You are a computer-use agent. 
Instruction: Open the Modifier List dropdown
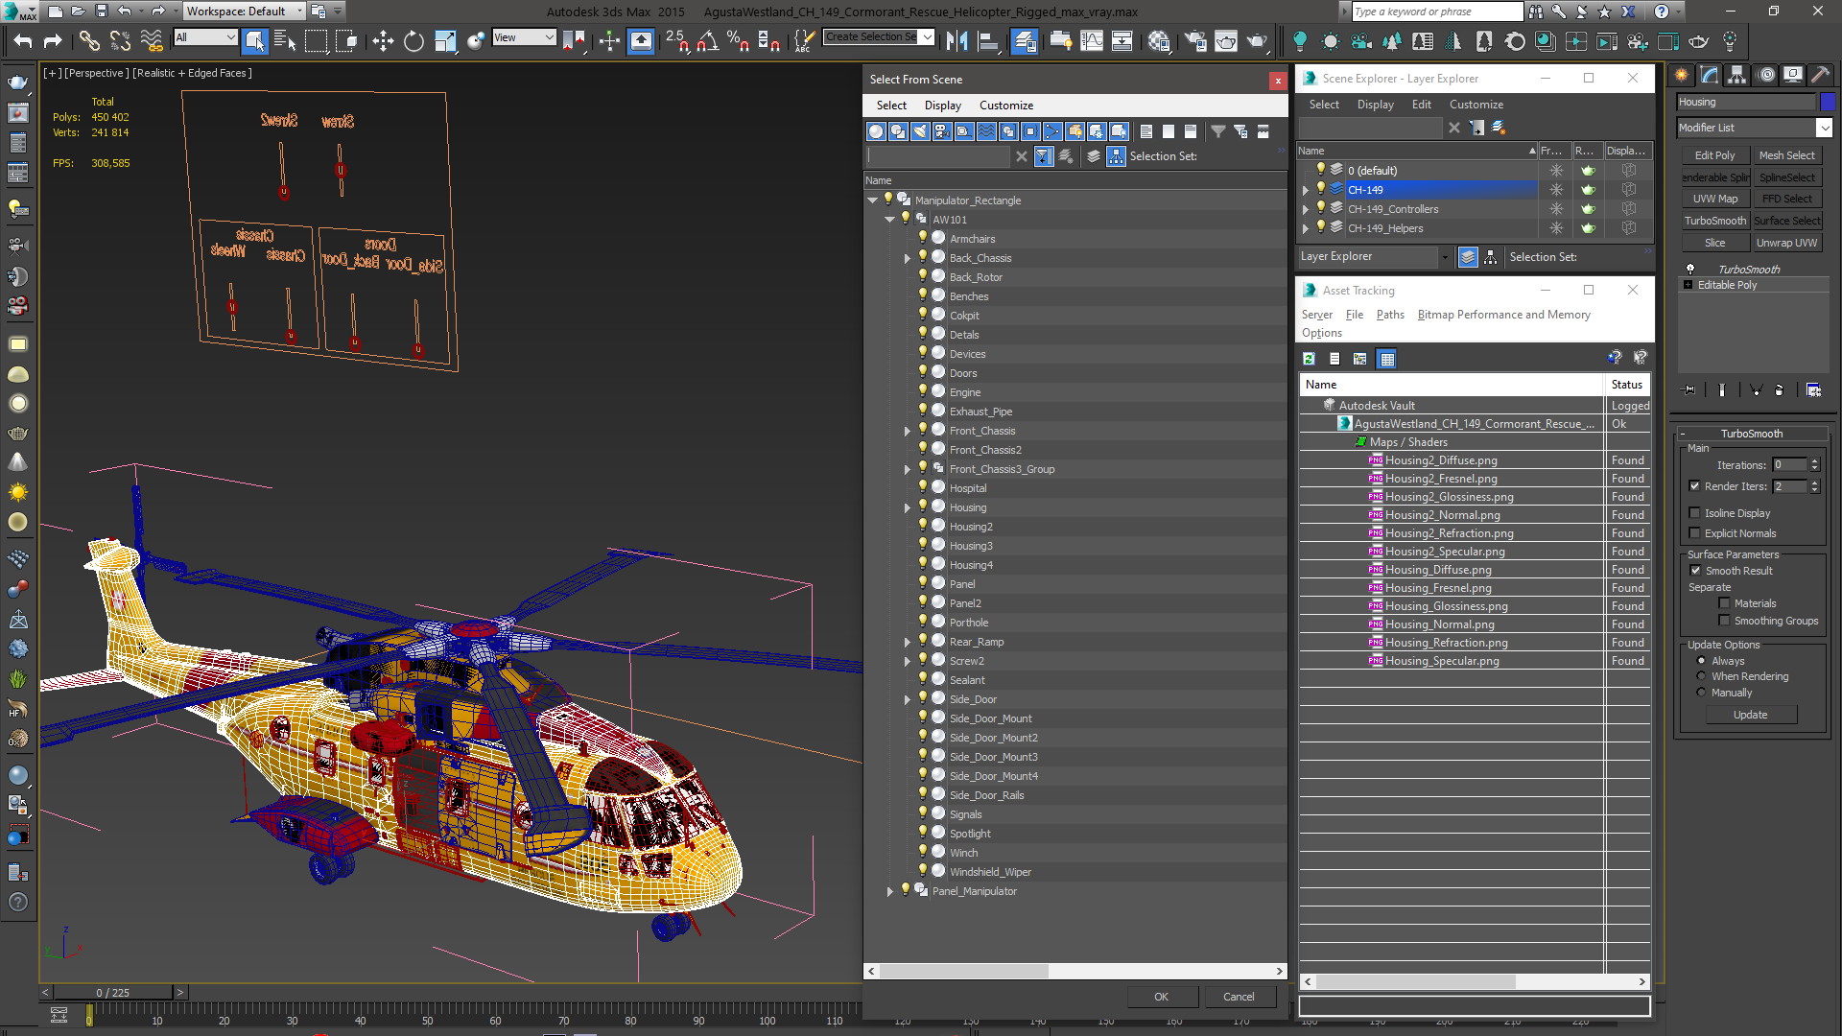tap(1823, 128)
